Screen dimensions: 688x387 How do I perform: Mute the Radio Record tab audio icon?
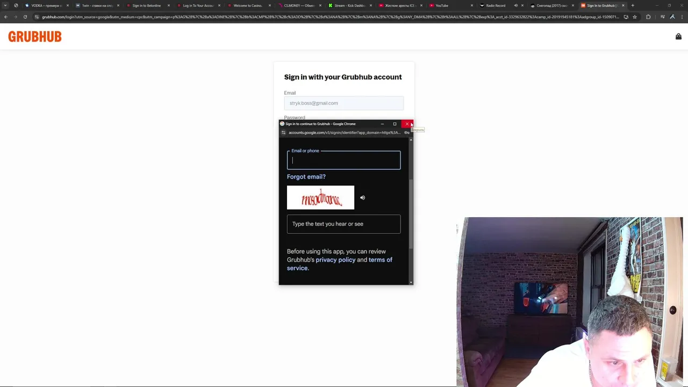tap(515, 5)
